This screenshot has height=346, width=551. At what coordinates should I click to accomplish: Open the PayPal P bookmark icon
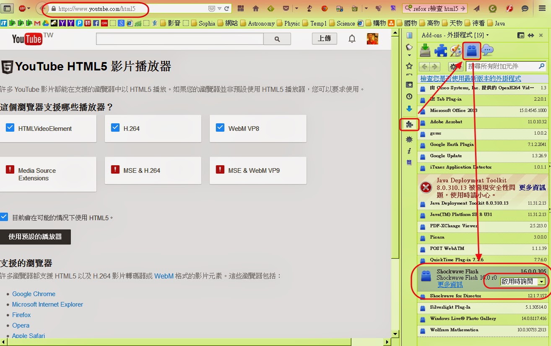(x=79, y=23)
